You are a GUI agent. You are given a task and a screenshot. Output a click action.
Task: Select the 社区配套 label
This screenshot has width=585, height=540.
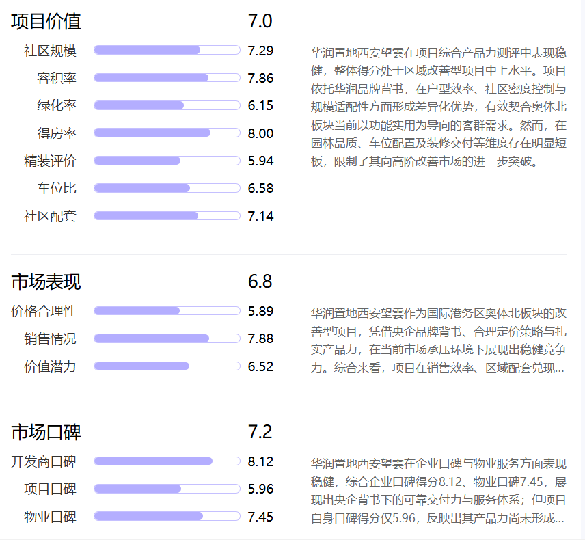(x=51, y=217)
